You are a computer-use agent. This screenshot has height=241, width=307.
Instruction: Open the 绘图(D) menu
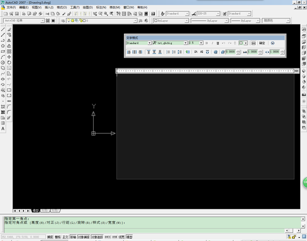click(88, 7)
